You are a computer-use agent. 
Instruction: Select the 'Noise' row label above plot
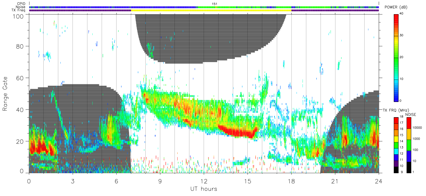click(21, 7)
